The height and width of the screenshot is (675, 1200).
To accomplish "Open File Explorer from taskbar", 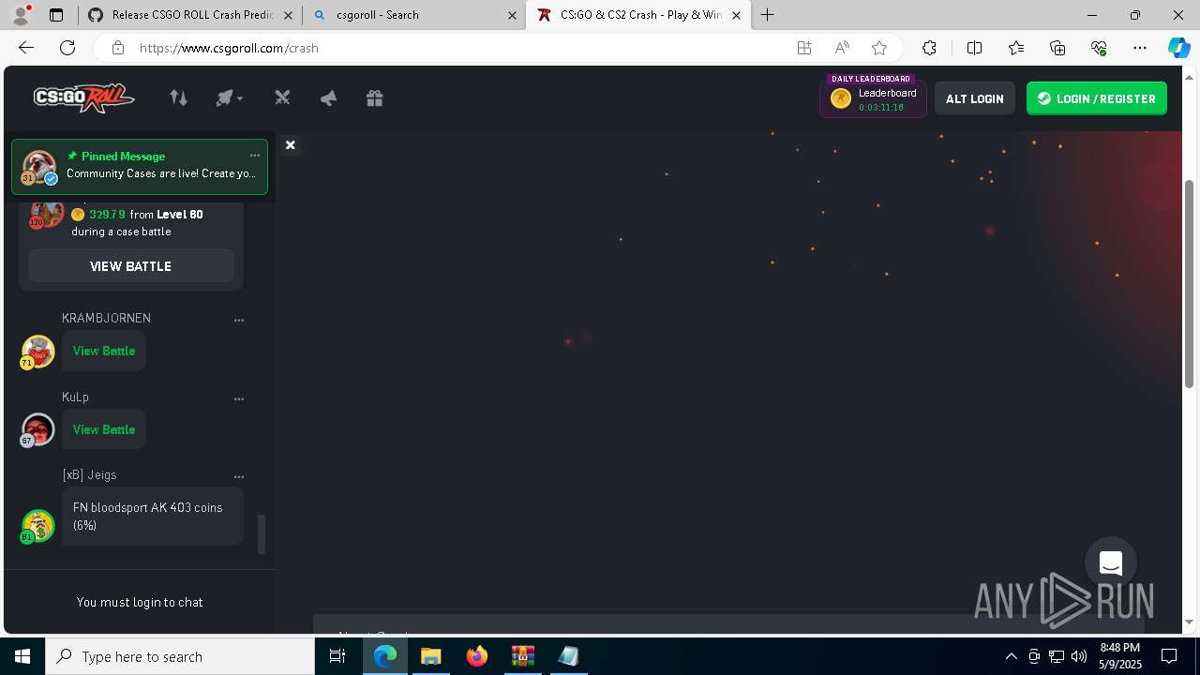I will pos(430,656).
